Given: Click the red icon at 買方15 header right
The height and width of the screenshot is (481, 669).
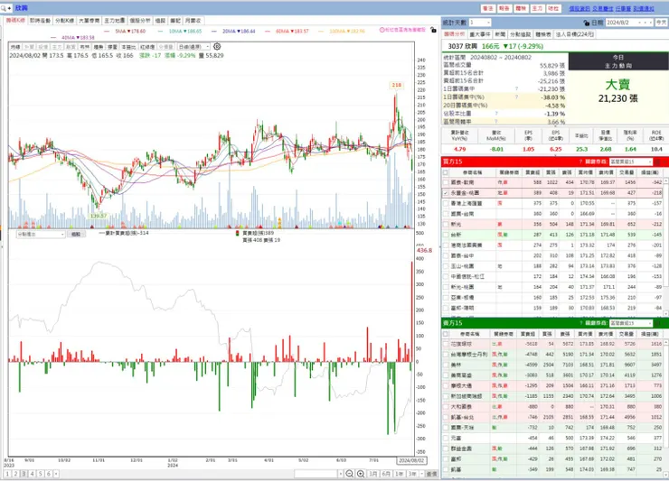Looking at the screenshot, I should [x=657, y=162].
